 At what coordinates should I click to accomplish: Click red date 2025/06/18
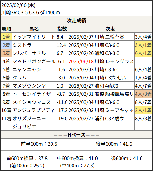tap(81, 61)
